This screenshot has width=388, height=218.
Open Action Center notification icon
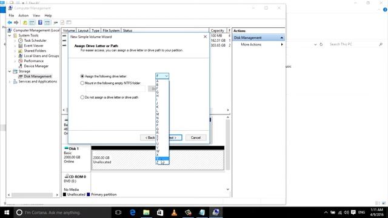point(353,213)
